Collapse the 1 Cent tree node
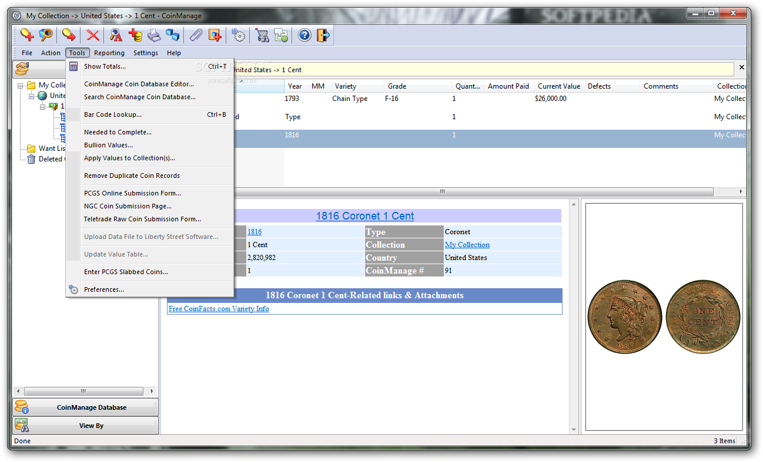Image resolution: width=763 pixels, height=462 pixels. [43, 107]
